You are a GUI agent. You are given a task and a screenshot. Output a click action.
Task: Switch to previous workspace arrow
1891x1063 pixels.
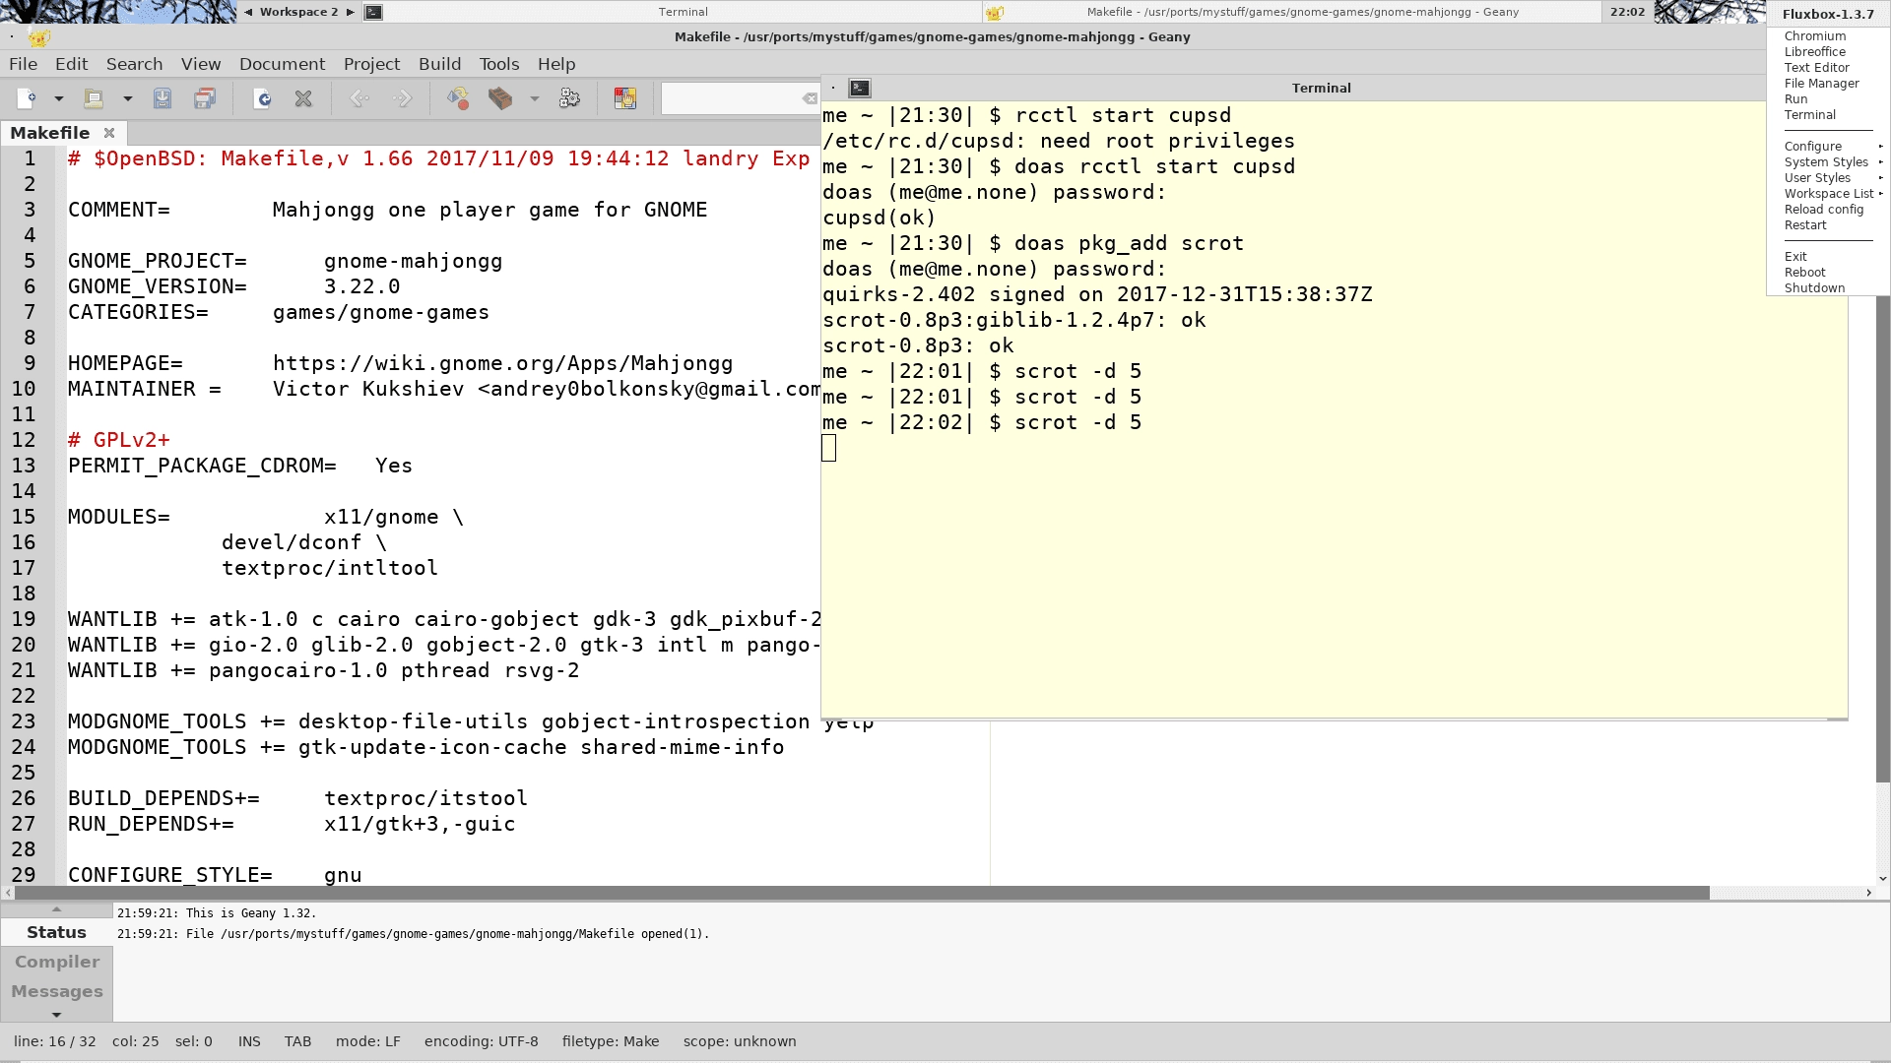(x=248, y=12)
